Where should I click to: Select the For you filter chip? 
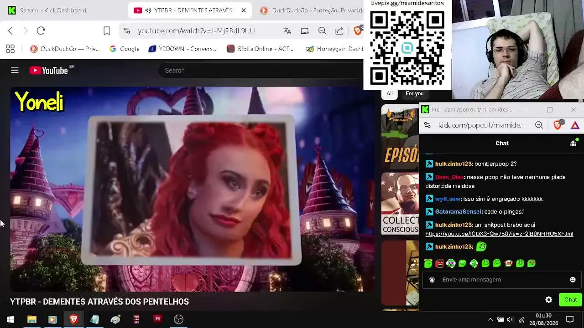click(x=414, y=93)
